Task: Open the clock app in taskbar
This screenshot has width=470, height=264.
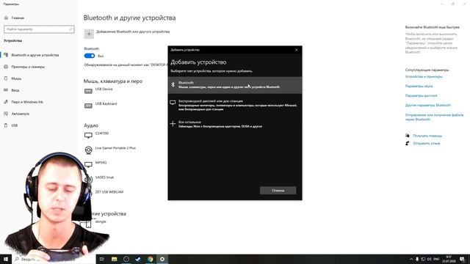Action: point(126,259)
